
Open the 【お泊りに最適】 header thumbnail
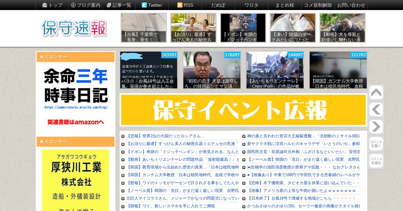point(193,28)
